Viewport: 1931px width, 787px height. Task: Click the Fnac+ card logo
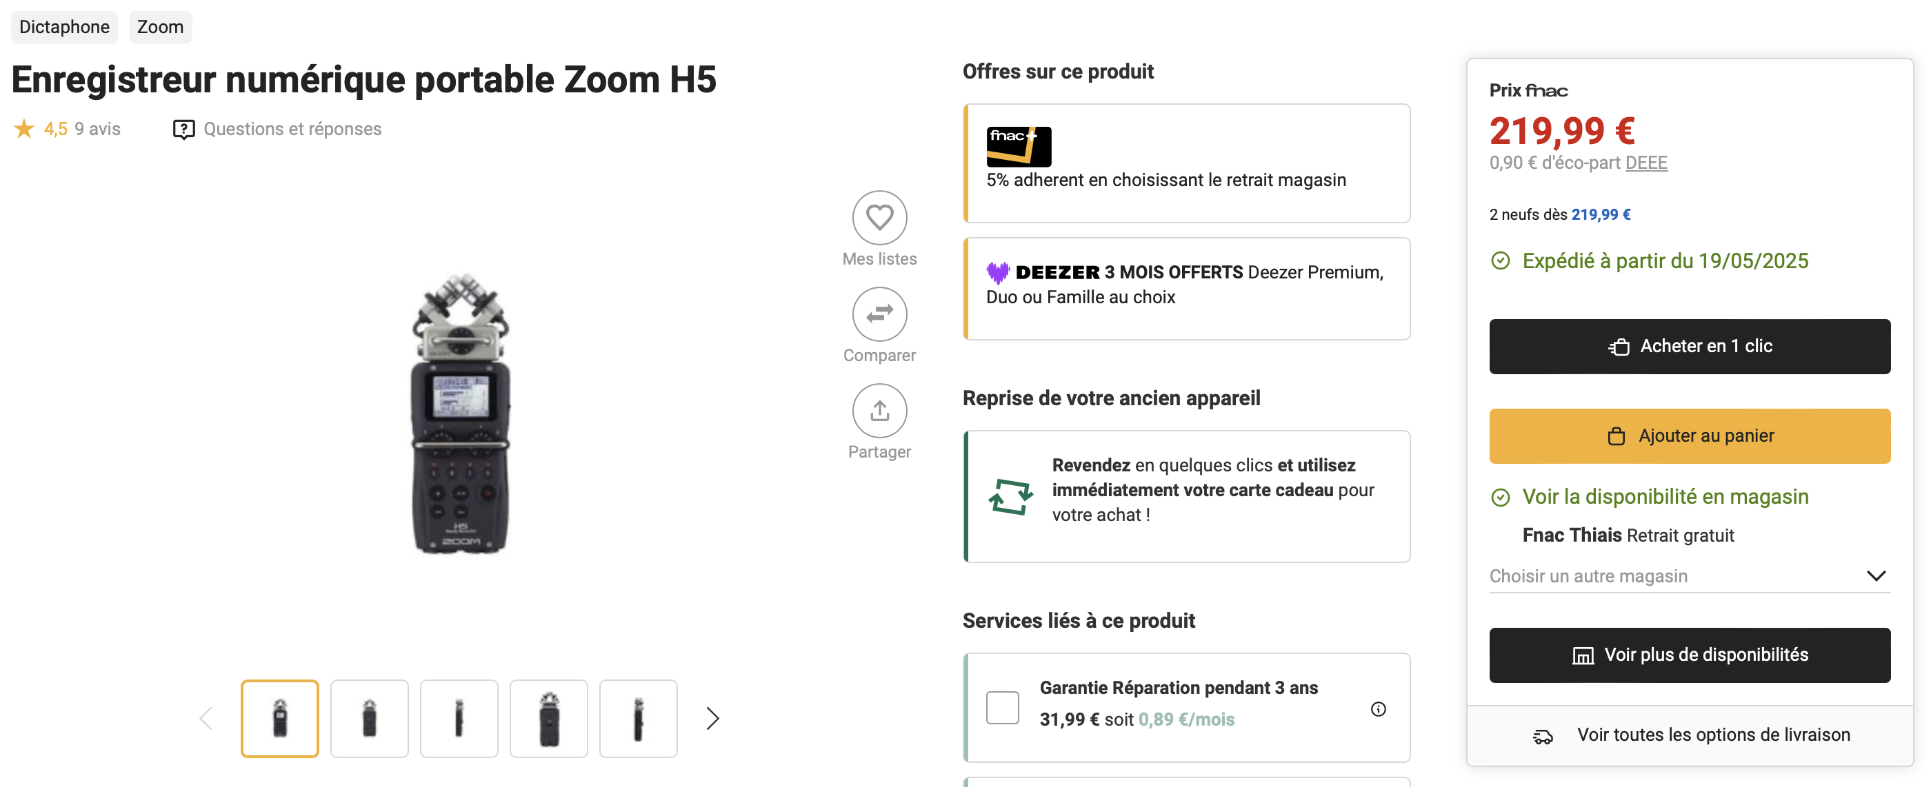pyautogui.click(x=1018, y=146)
